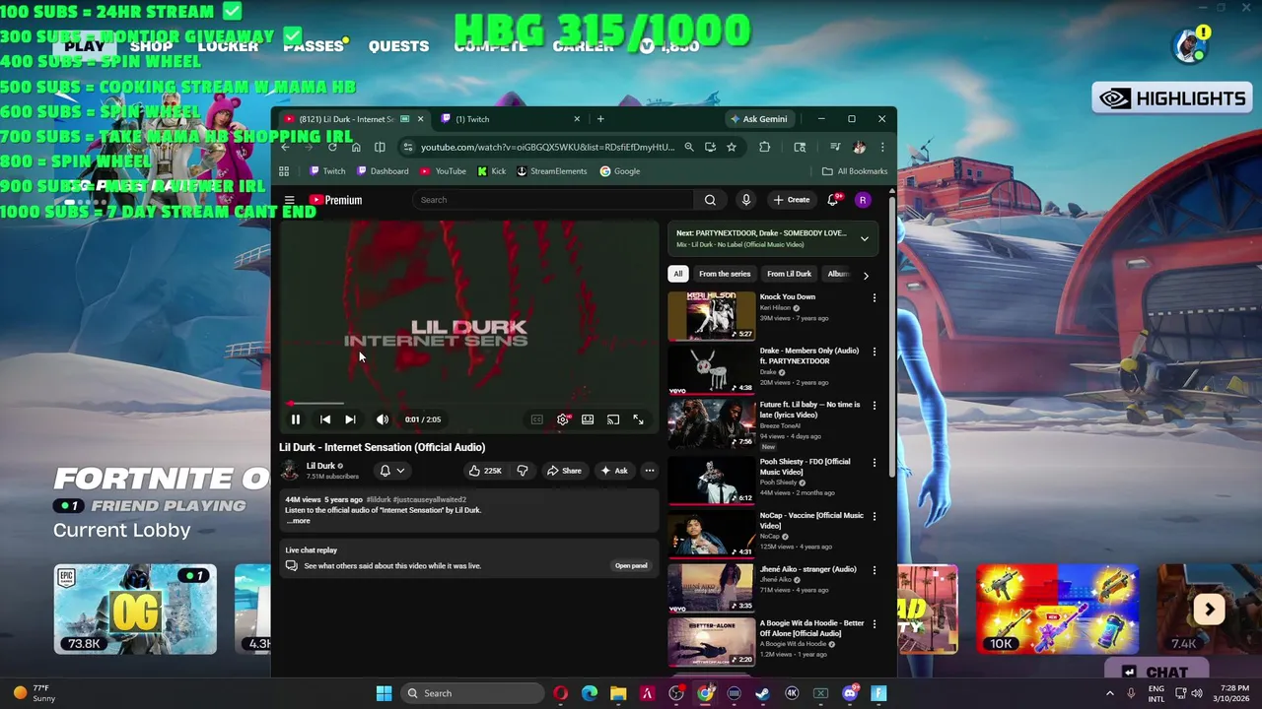Open options for Drake Members Only

click(874, 352)
